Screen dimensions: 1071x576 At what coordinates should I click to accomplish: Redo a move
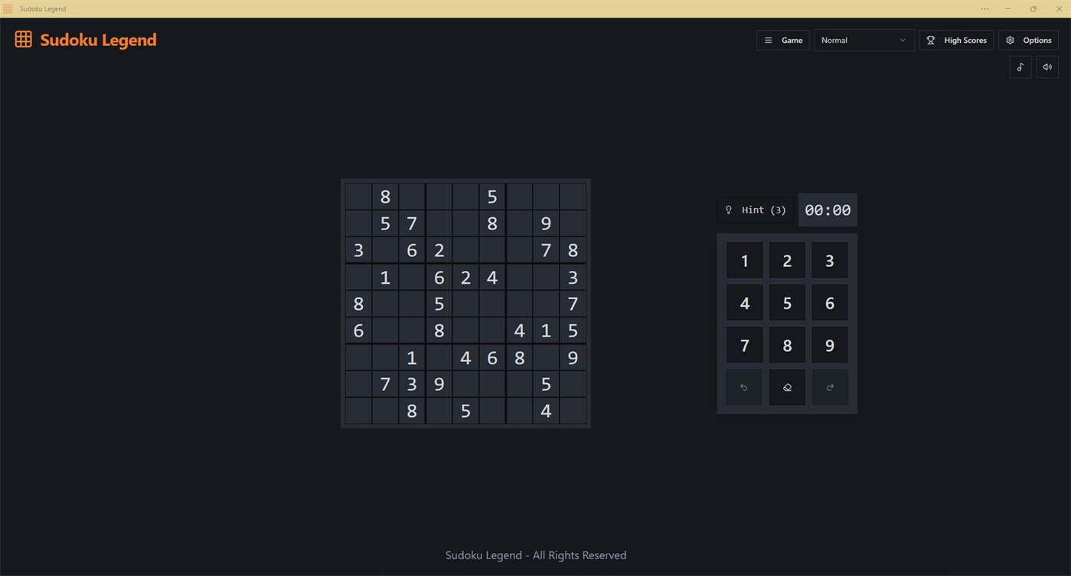829,386
